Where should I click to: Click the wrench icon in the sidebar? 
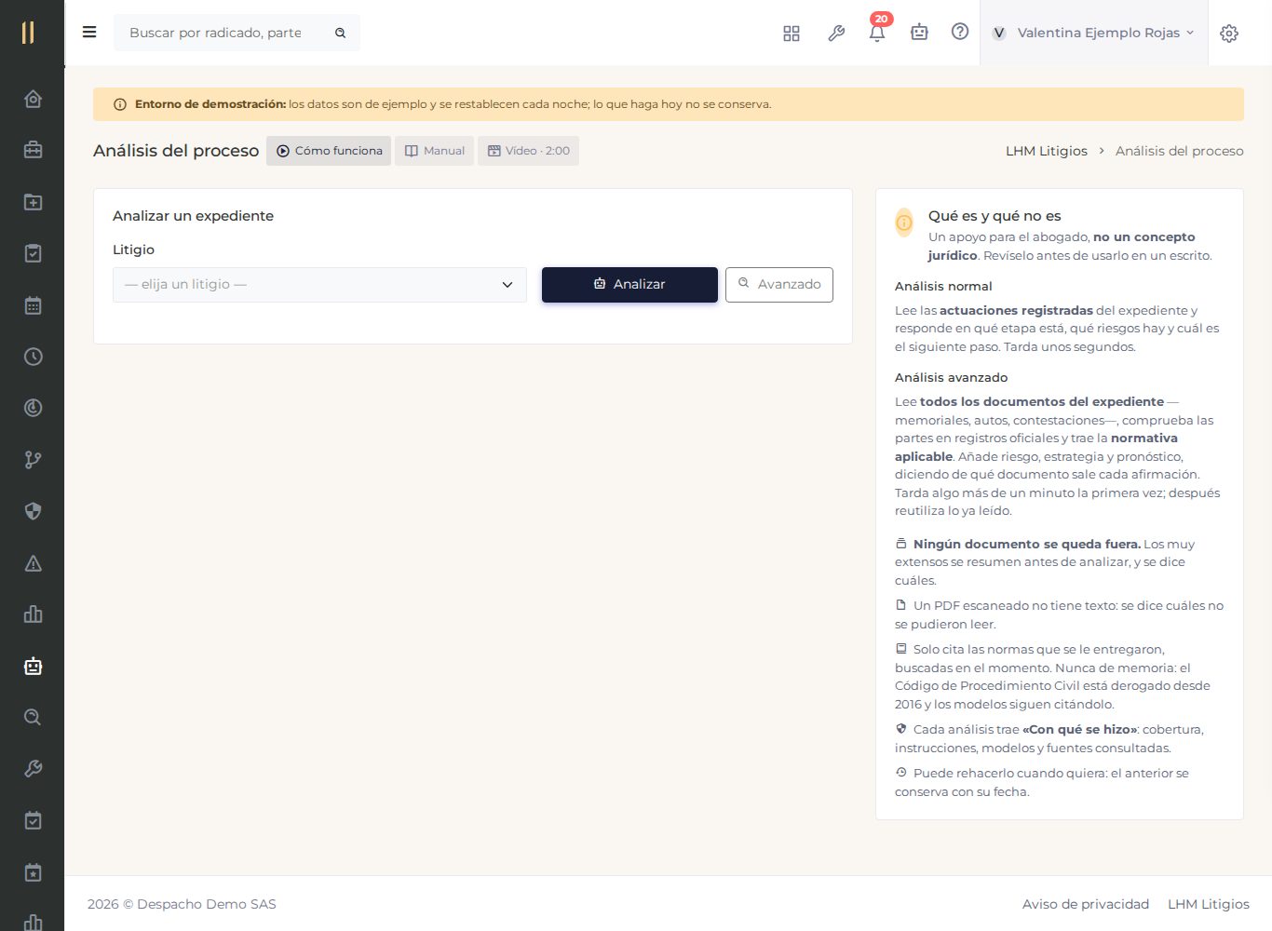pos(33,769)
